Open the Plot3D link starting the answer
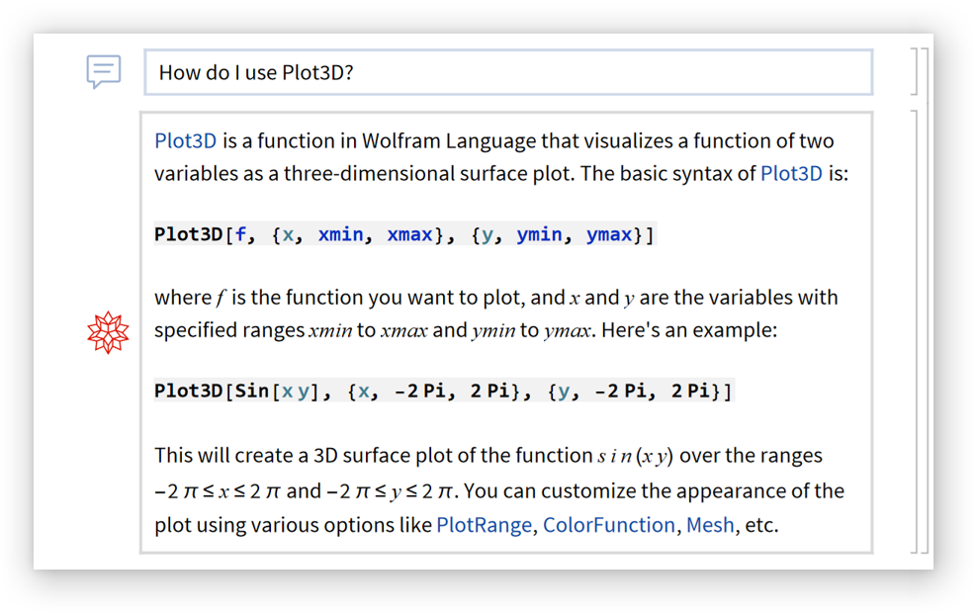The image size is (975, 615). [185, 140]
